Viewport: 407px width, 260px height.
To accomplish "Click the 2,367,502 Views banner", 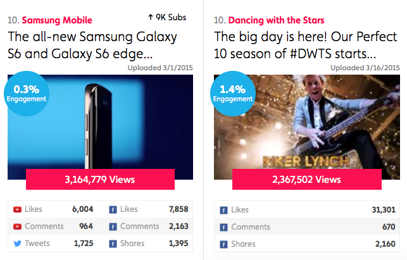I will click(x=307, y=179).
